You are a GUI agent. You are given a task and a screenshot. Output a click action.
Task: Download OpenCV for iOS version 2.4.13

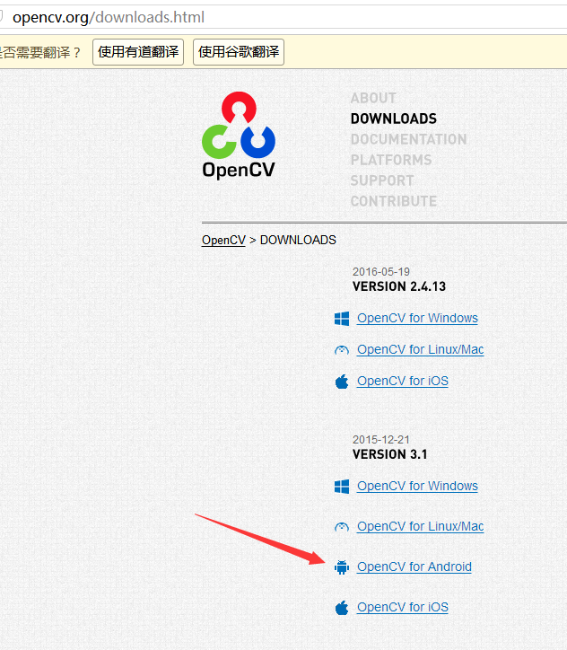(x=403, y=381)
